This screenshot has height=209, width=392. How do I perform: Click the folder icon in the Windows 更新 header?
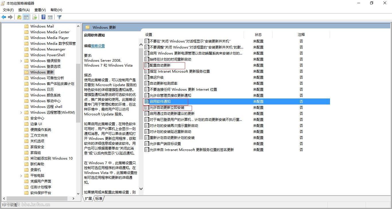88,27
